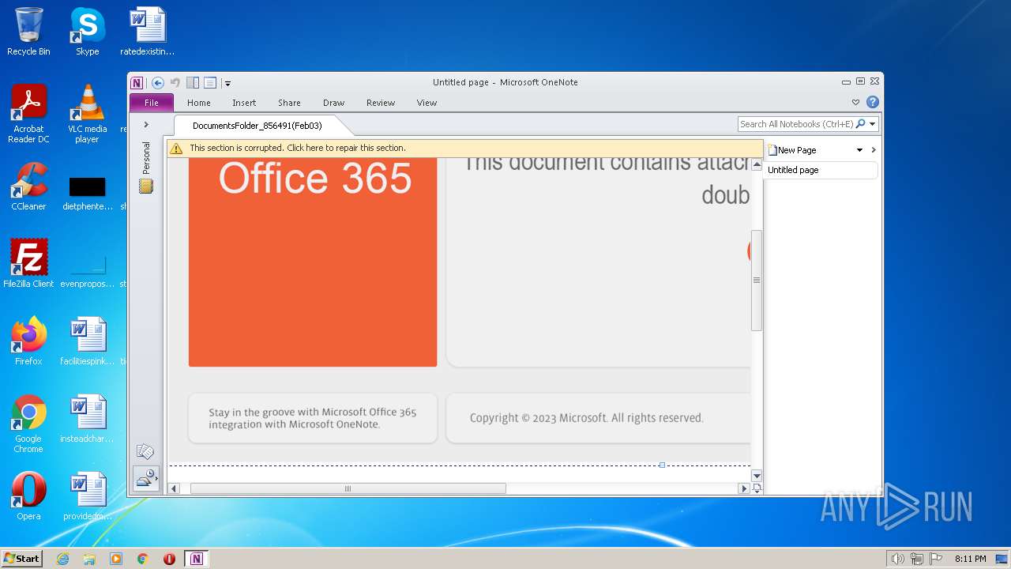Launch Opera from taskbar
Image resolution: width=1011 pixels, height=569 pixels.
click(x=169, y=559)
